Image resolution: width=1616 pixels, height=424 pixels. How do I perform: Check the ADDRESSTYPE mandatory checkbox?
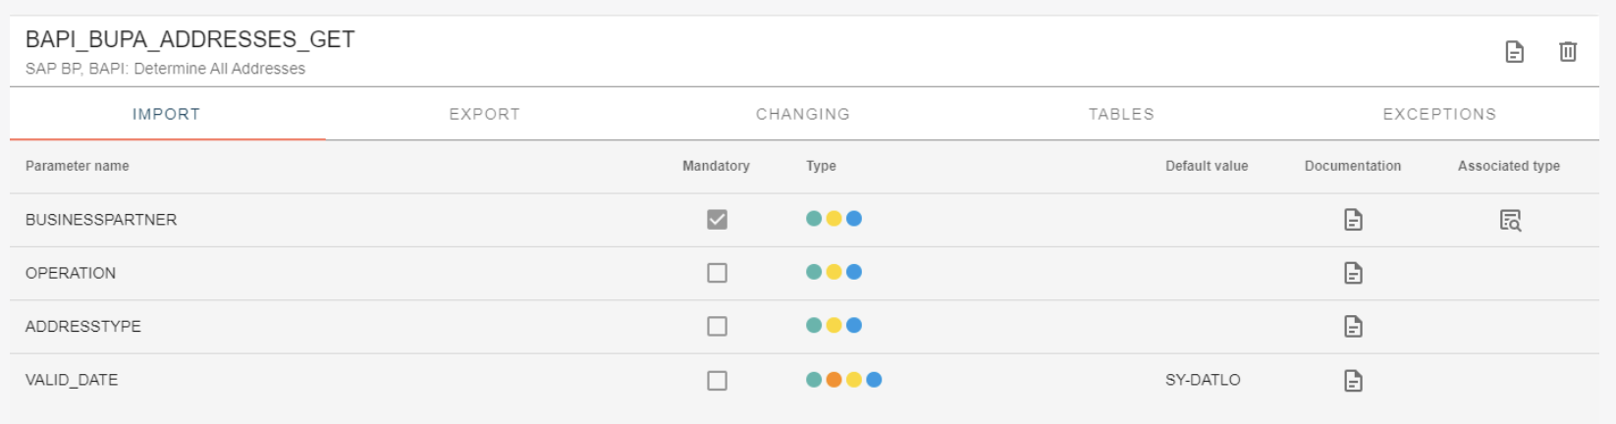(718, 326)
